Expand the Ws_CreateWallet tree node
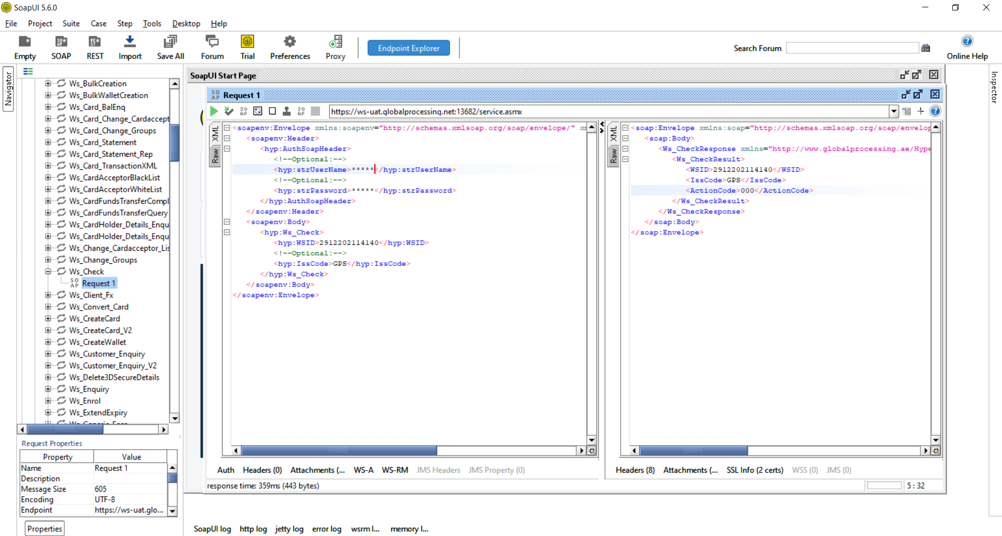 pyautogui.click(x=48, y=342)
